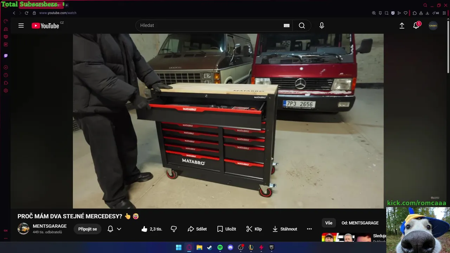450x253 pixels.
Task: Open the YouTube guide hamburger menu
Action: [x=21, y=26]
